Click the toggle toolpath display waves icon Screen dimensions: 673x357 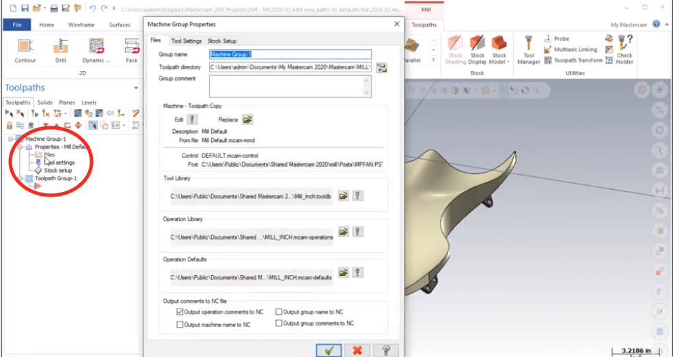click(x=20, y=125)
